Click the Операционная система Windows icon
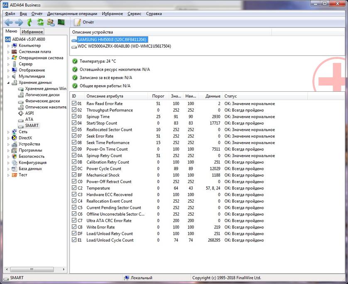 (15, 58)
